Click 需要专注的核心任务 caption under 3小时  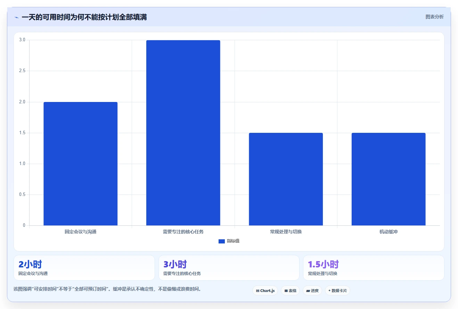click(182, 273)
